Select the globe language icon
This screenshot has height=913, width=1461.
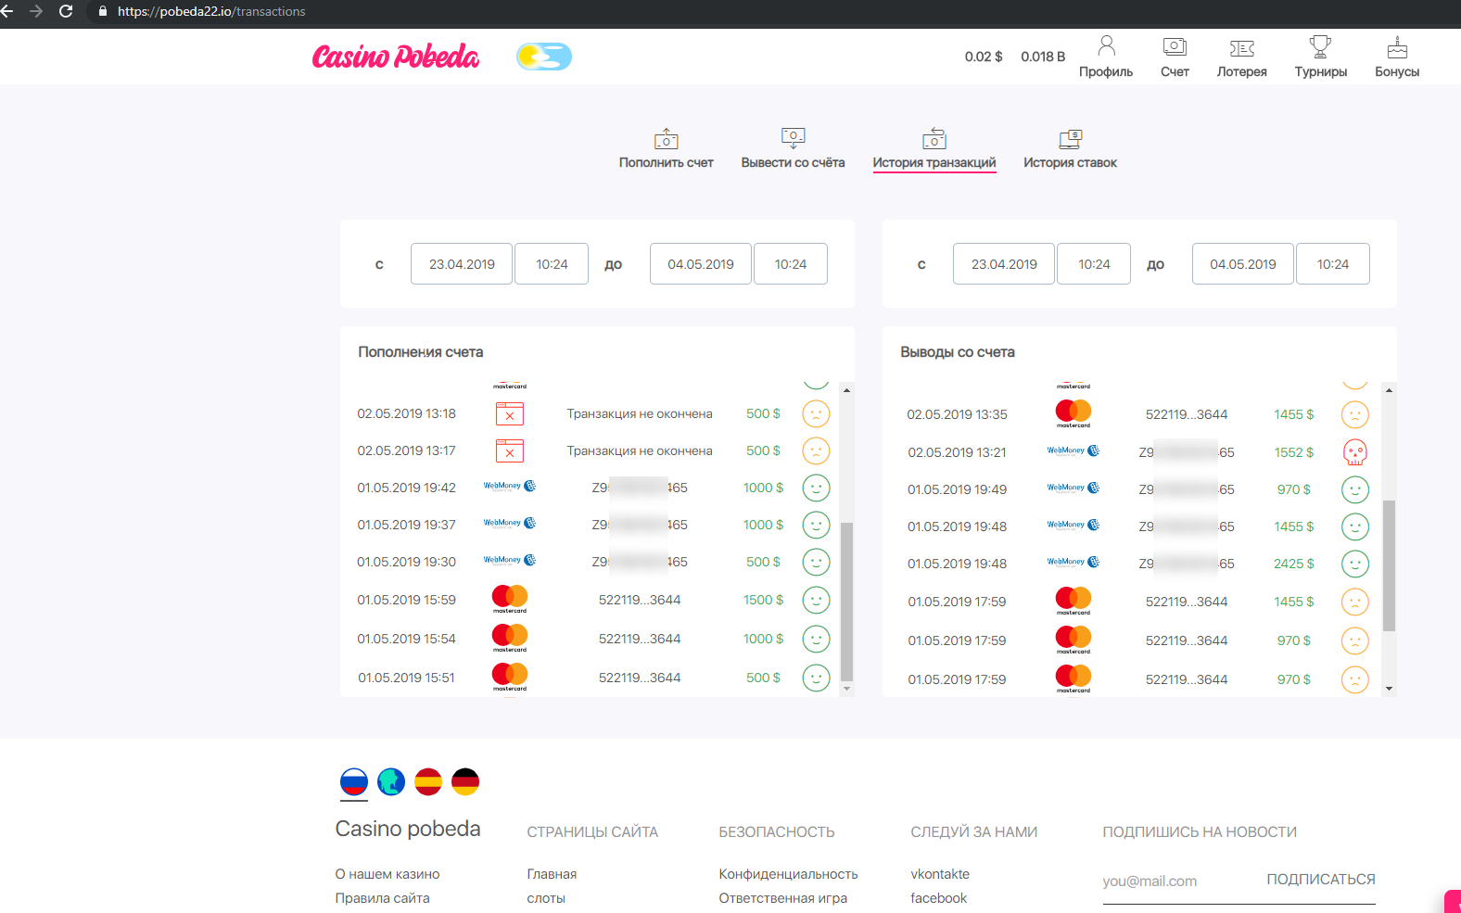[x=391, y=782]
